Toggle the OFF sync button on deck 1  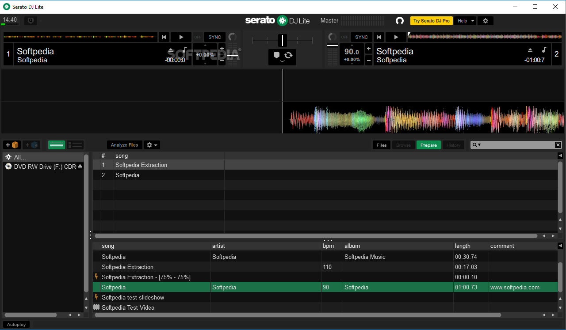198,37
